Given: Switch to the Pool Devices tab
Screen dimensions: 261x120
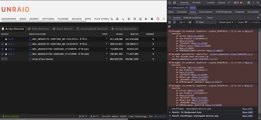Looking at the screenshot, I should (38, 29).
